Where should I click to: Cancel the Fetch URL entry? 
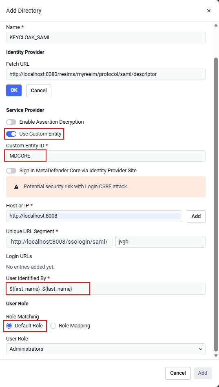(x=39, y=91)
